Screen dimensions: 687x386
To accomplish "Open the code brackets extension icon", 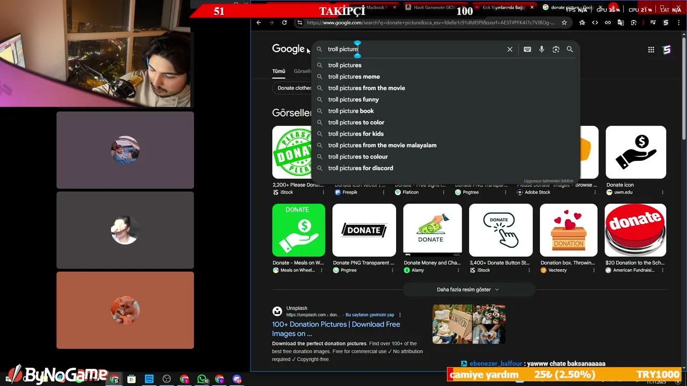I will point(595,23).
